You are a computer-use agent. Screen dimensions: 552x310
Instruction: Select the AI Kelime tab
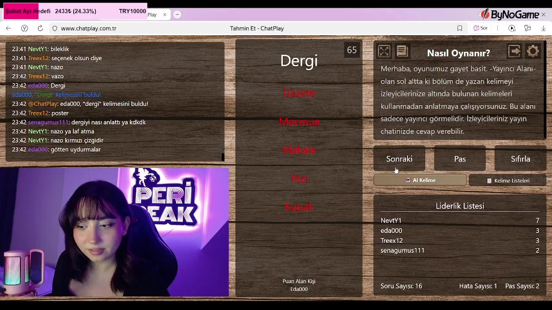420,180
